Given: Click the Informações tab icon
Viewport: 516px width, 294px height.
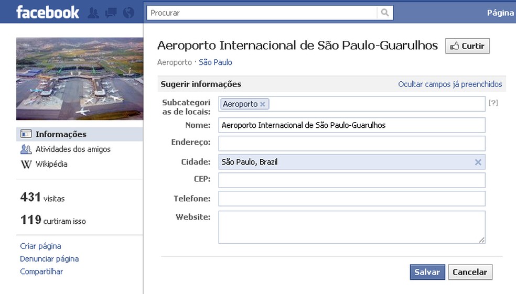Looking at the screenshot, I should (26, 134).
